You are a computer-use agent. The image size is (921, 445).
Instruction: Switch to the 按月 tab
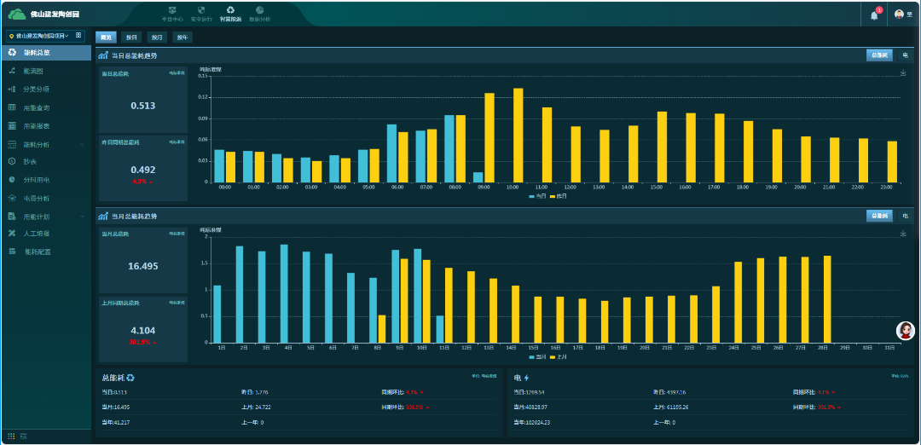click(x=156, y=38)
